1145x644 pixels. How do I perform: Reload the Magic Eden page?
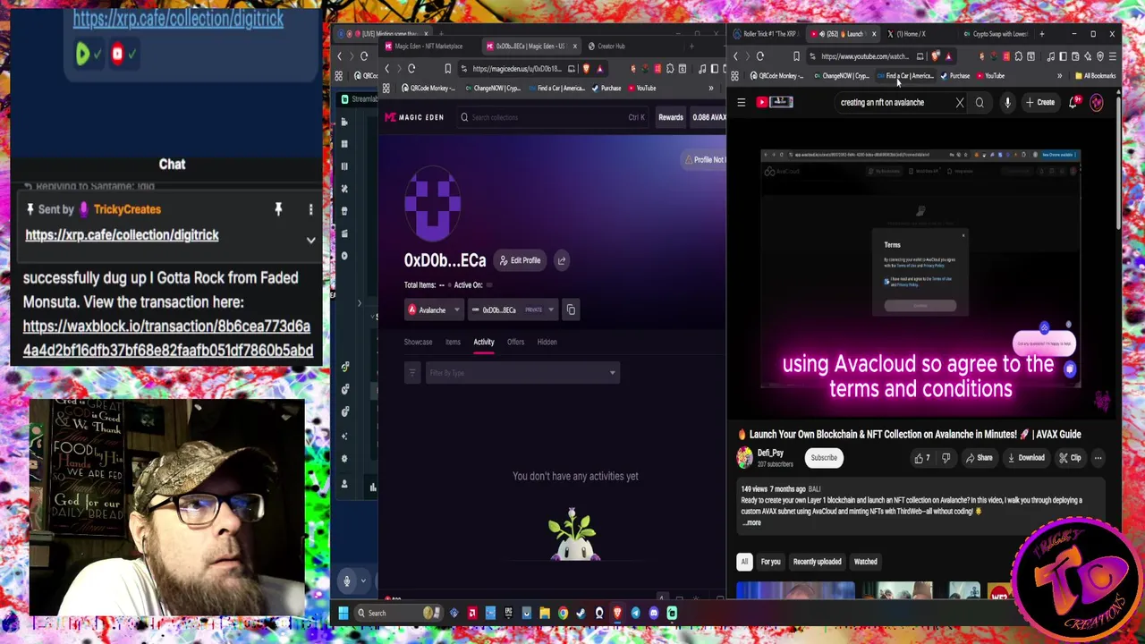pos(411,69)
